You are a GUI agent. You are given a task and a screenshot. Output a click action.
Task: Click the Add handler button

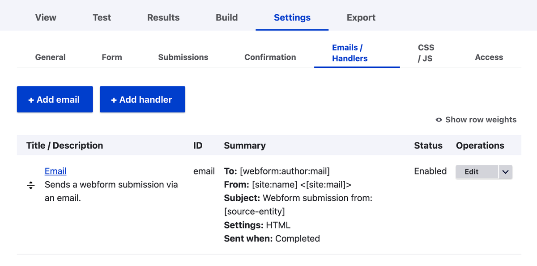click(x=142, y=100)
